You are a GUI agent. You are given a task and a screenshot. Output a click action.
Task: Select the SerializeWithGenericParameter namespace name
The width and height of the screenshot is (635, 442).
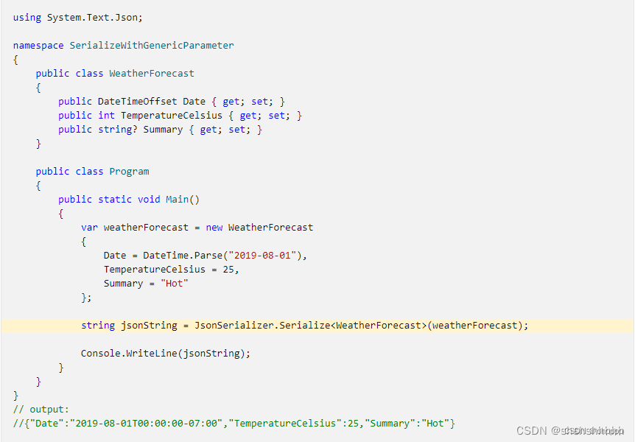(x=152, y=46)
